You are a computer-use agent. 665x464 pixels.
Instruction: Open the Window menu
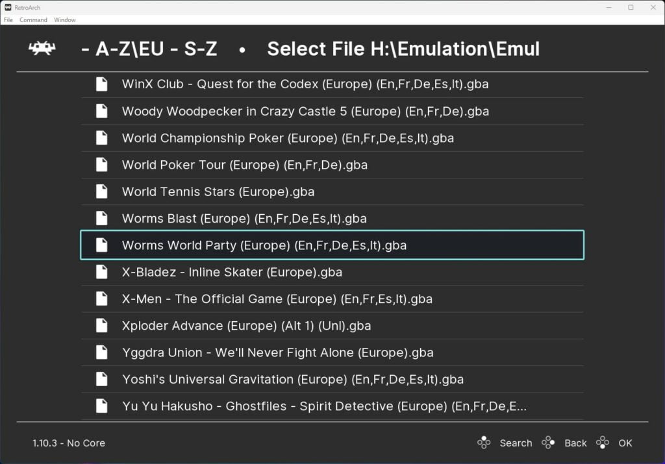click(x=64, y=20)
